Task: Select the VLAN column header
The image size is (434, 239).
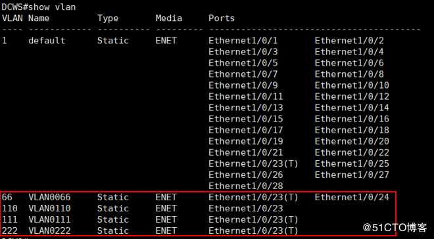Action: click(x=13, y=18)
